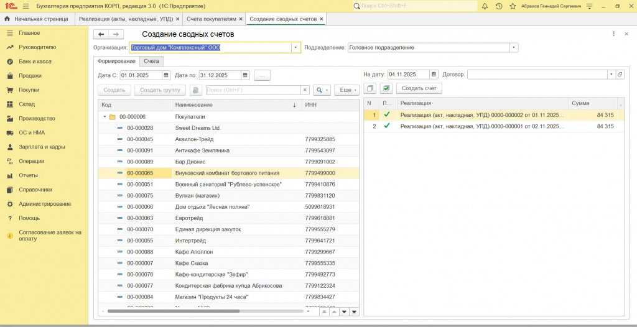Viewport: 637px width, 327px height.
Task: Expand the Организация dropdown arrow
Action: coord(295,47)
